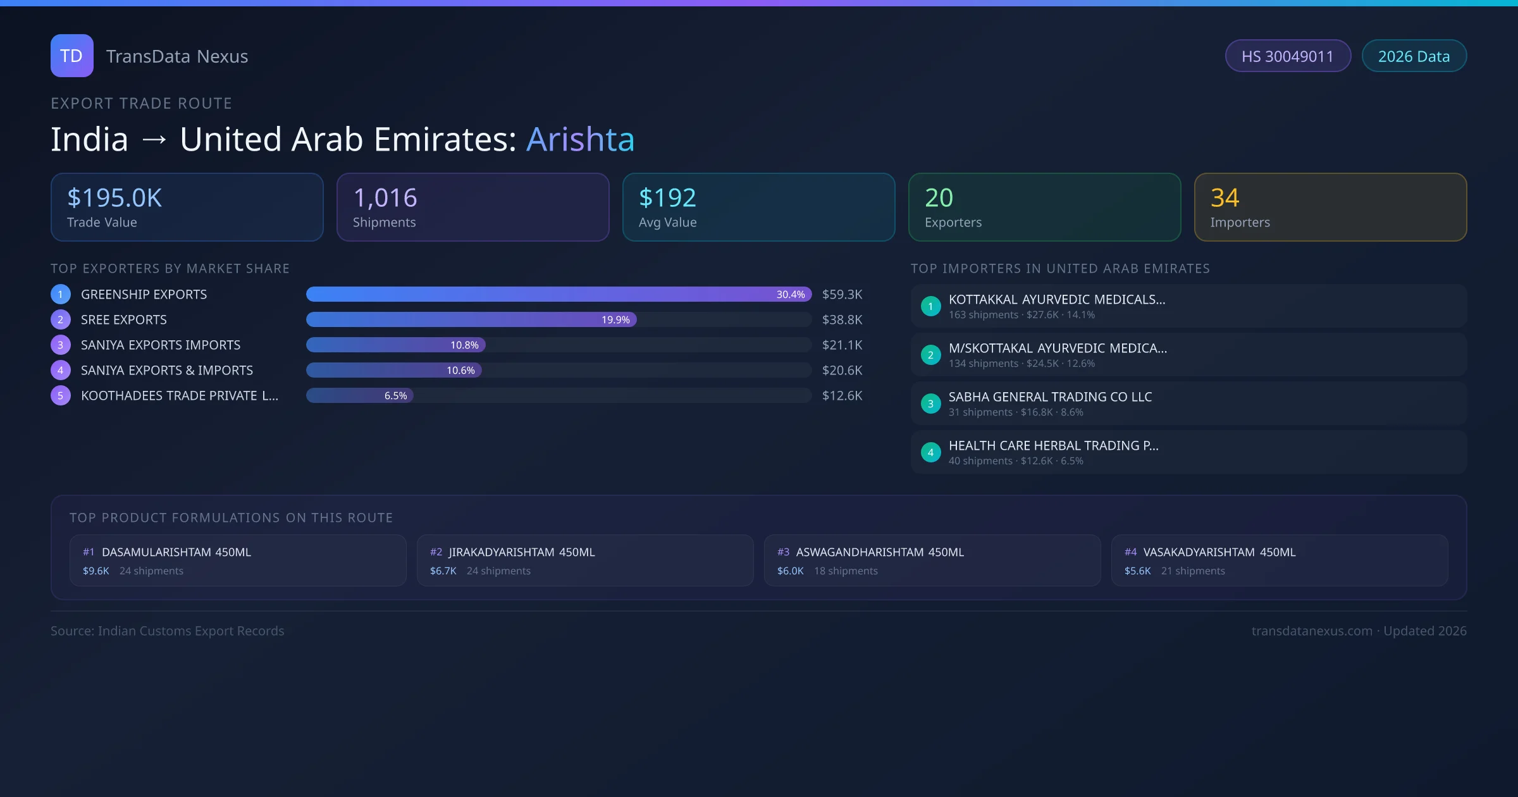
Task: Click the transdatanexus.com footer link
Action: pyautogui.click(x=1311, y=631)
